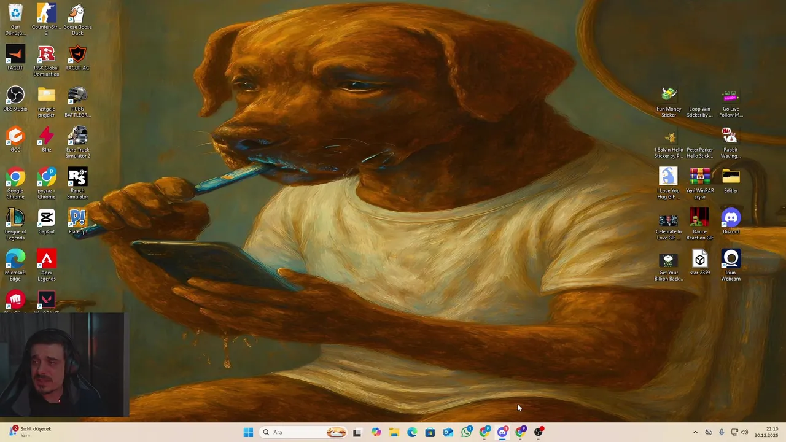Click the Ara search box on taskbar
This screenshot has height=442, width=786.
(x=305, y=432)
